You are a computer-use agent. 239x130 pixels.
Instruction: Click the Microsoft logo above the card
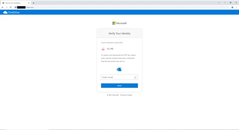click(x=119, y=23)
